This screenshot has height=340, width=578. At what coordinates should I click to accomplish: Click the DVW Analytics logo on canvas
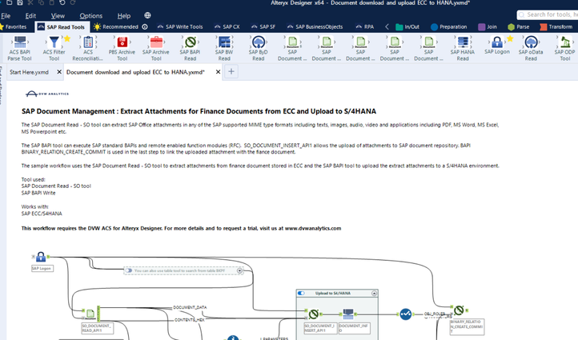tap(46, 94)
